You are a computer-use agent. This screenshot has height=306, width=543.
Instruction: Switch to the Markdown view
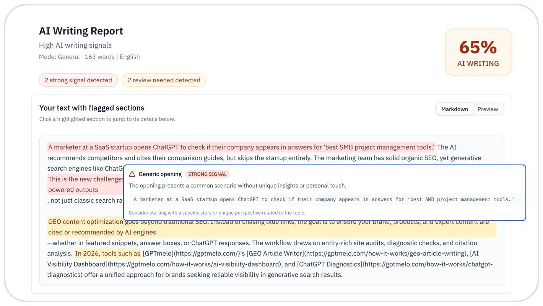pyautogui.click(x=454, y=109)
